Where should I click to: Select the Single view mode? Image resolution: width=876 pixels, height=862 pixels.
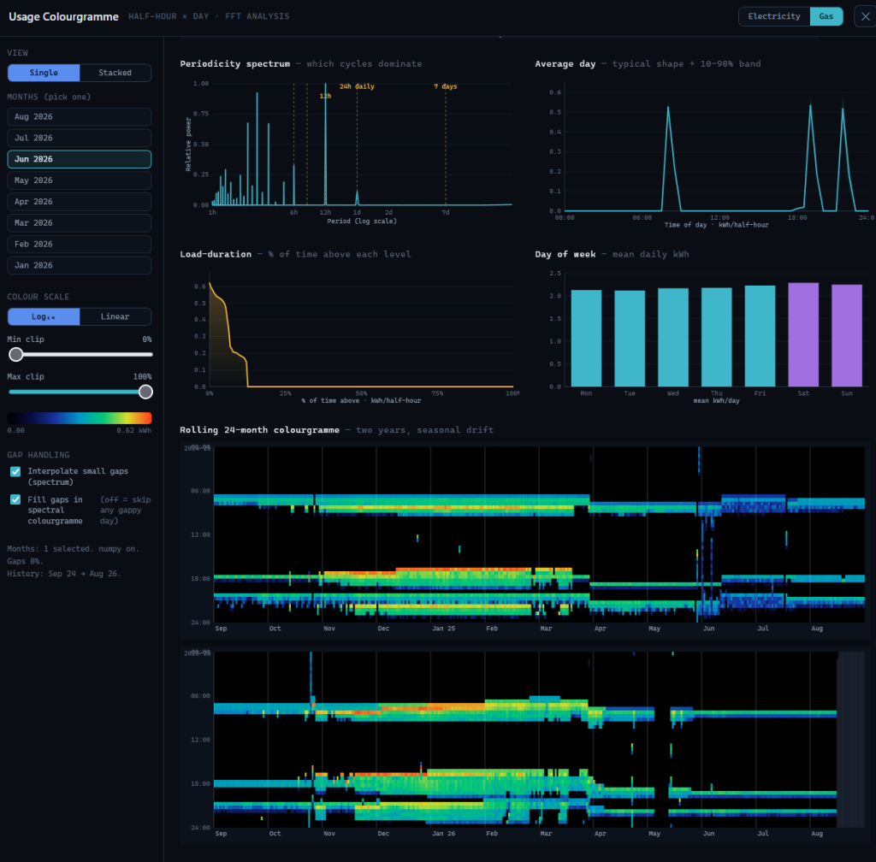pos(44,73)
